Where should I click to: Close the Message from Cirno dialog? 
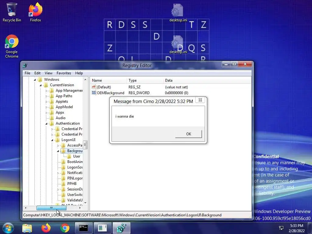coord(200,100)
